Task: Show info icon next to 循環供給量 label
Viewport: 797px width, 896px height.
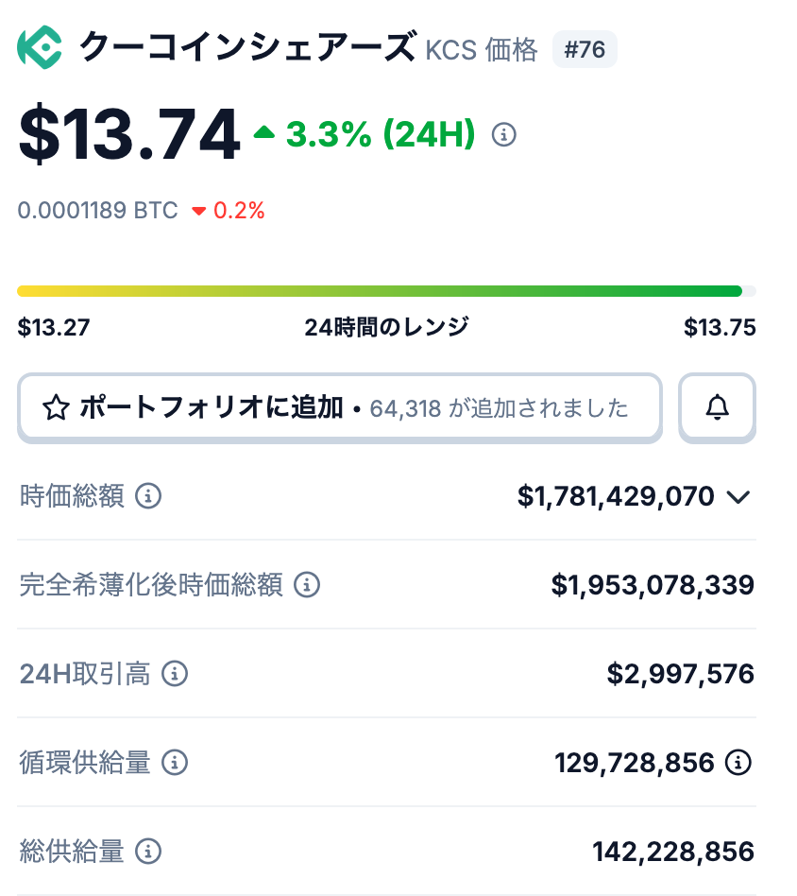Action: click(175, 763)
